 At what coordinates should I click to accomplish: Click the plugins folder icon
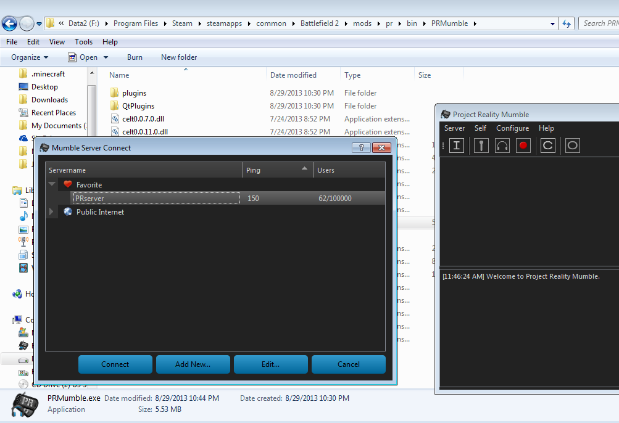[115, 92]
